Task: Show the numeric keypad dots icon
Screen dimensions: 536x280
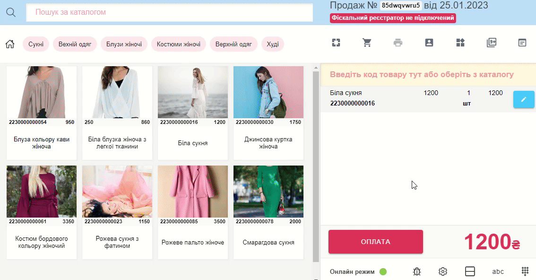Action: (525, 271)
